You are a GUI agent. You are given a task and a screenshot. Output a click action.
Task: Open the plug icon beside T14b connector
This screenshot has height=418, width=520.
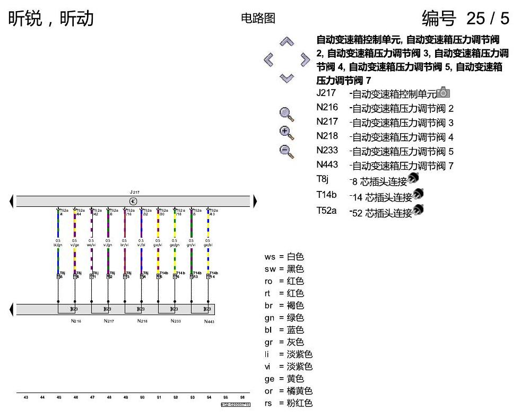coord(418,194)
